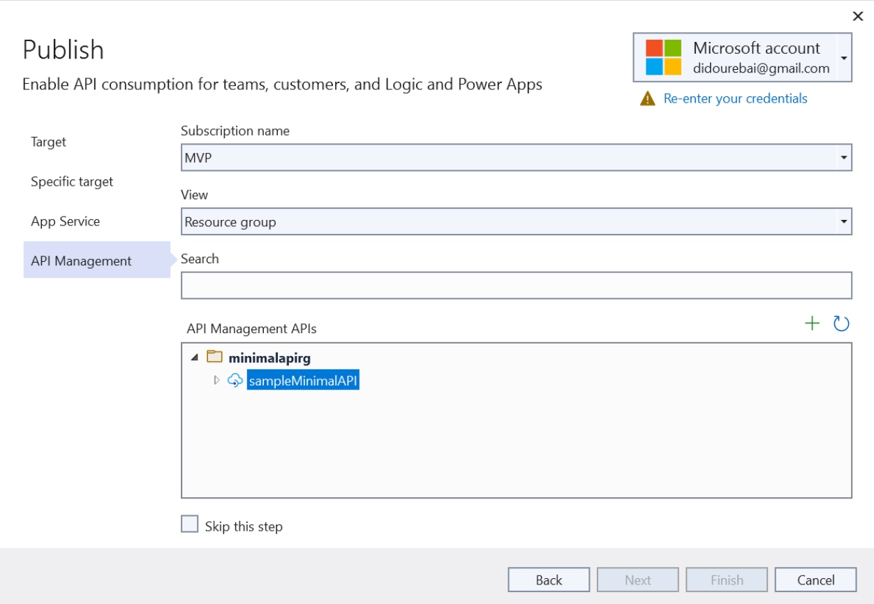
Task: Click the yellow warning triangle icon
Action: (x=648, y=99)
